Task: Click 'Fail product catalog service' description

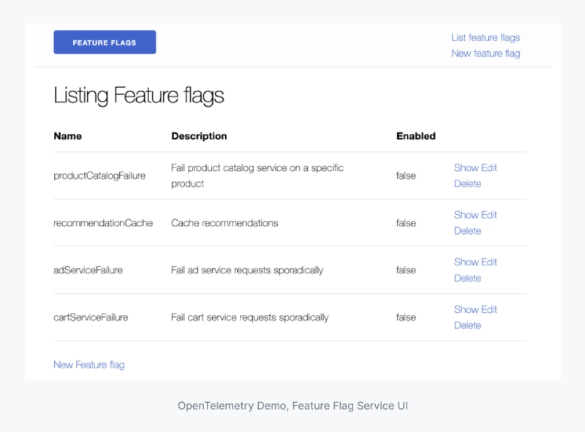Action: [257, 175]
